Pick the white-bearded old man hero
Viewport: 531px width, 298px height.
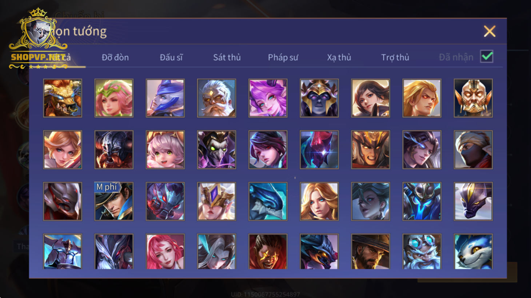(x=216, y=98)
